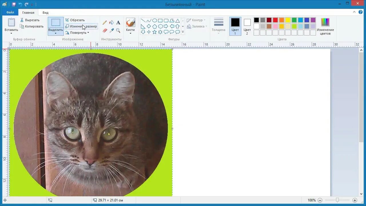The image size is (366, 206).
Task: Choose the hexagon shape
Action: click(160, 26)
